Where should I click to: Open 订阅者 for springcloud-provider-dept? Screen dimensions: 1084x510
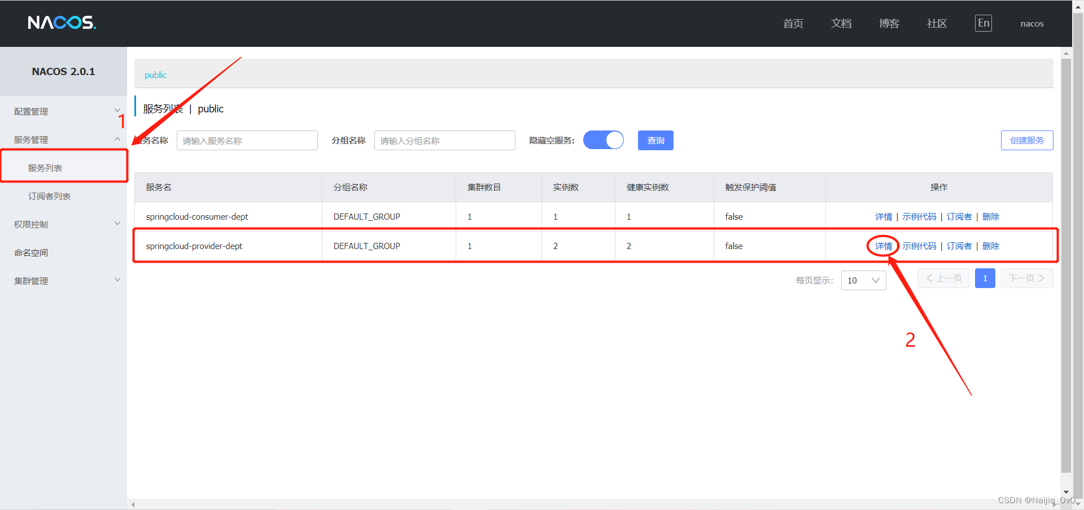click(959, 246)
